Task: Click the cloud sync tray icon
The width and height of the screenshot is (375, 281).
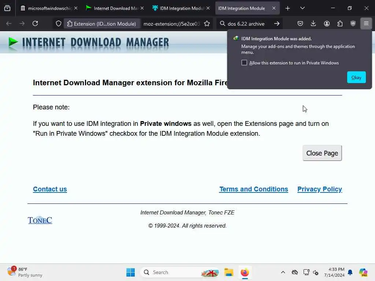Action: coord(295,272)
